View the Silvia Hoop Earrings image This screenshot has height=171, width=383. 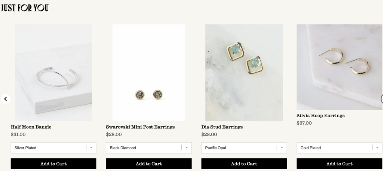(340, 67)
